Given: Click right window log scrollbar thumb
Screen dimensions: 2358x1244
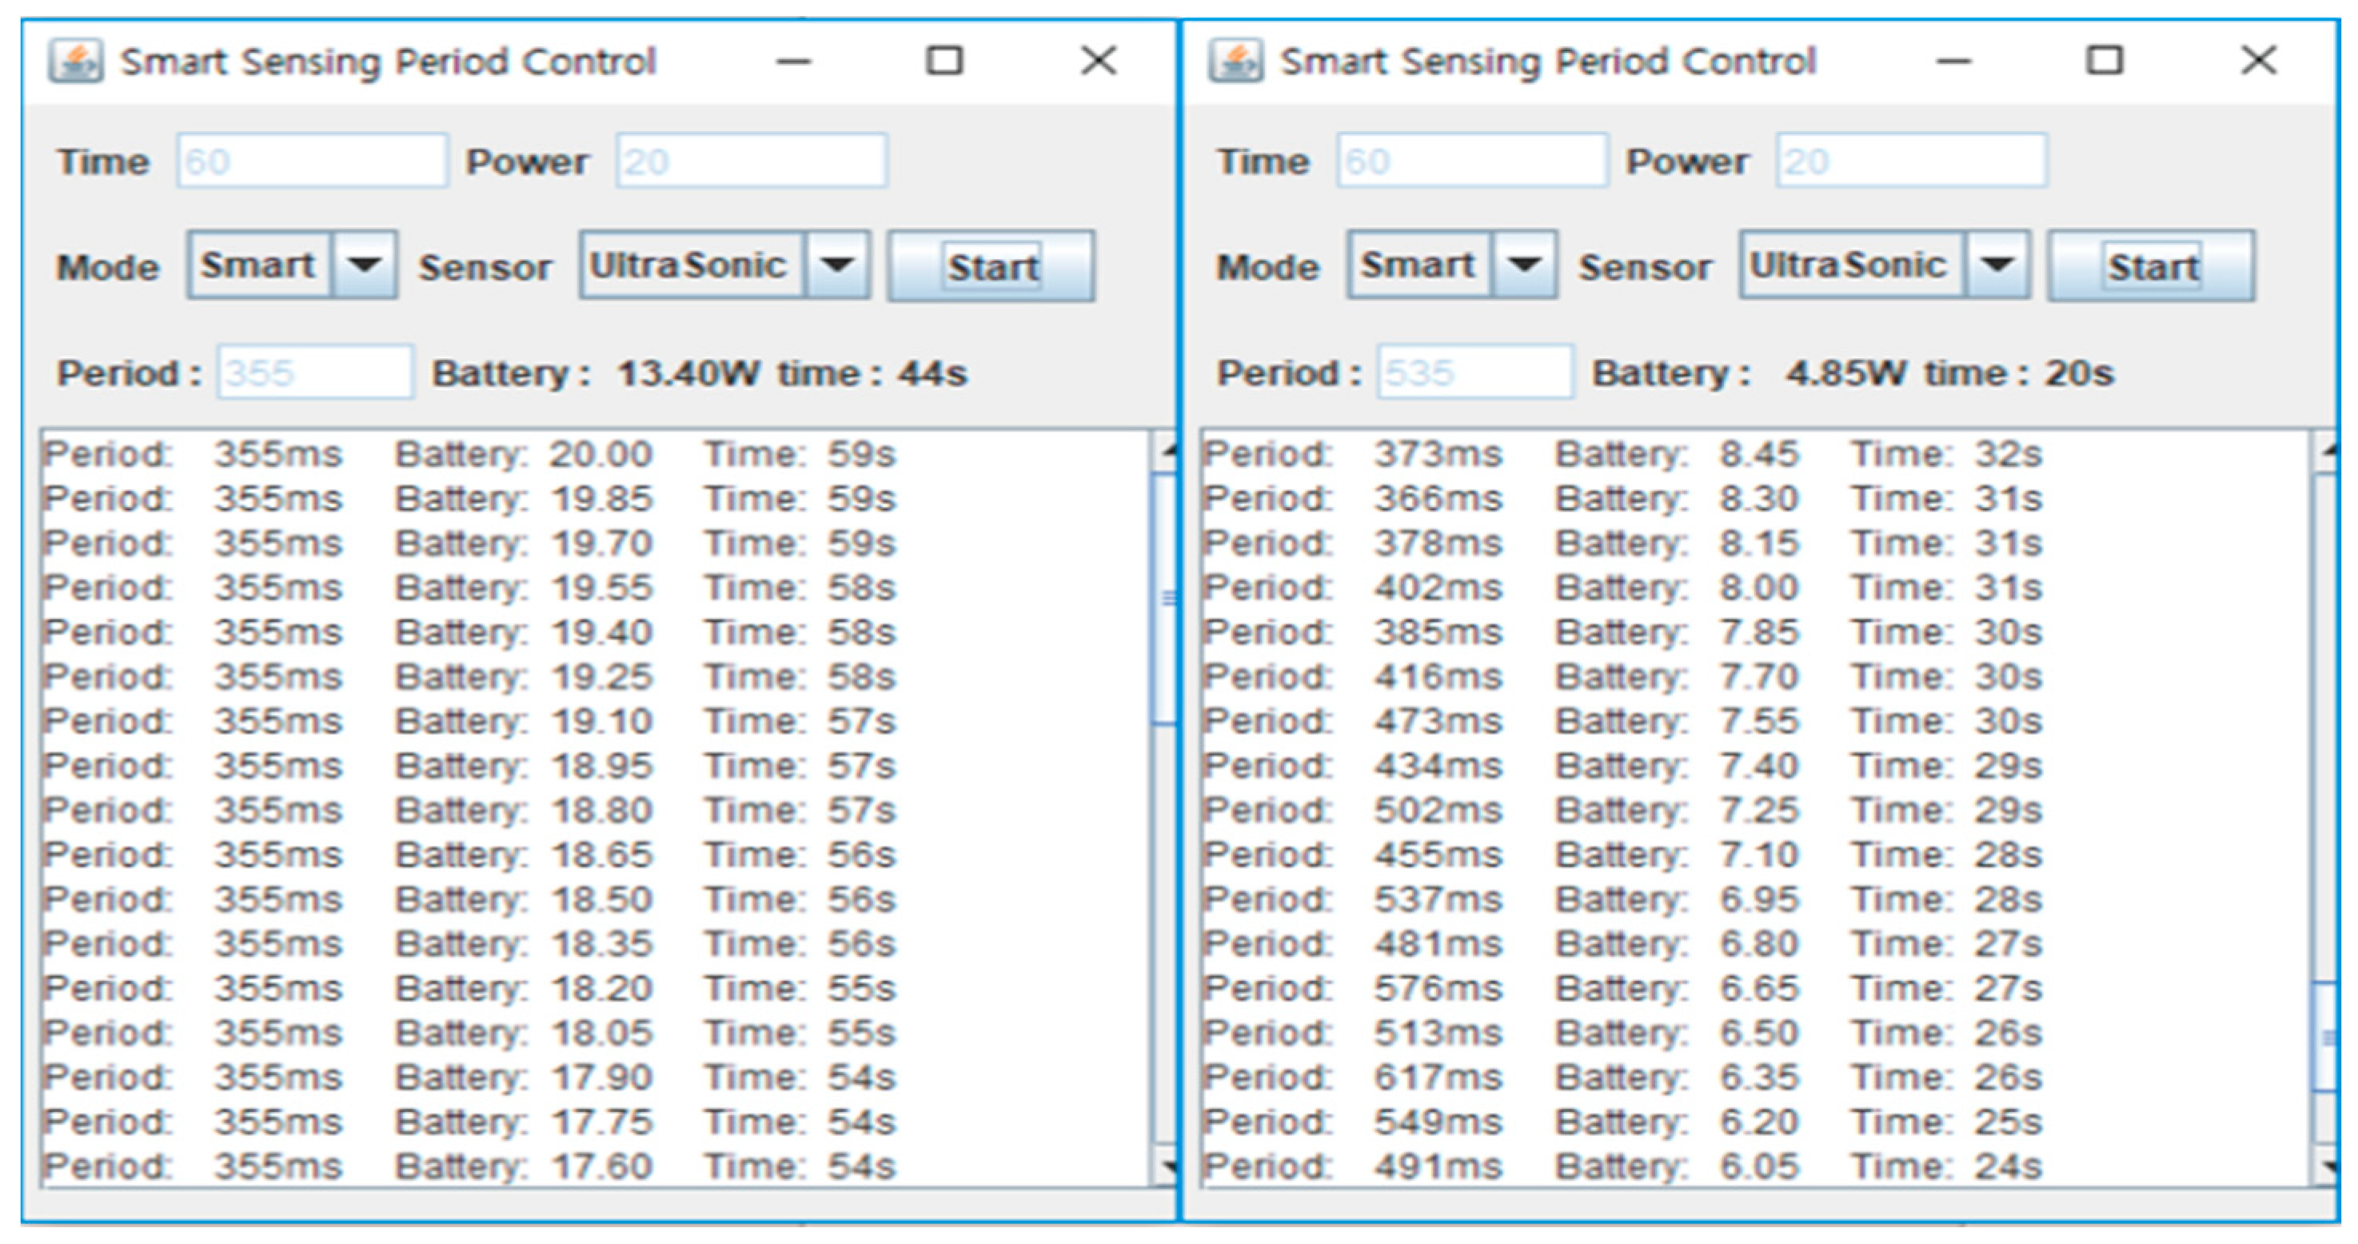Looking at the screenshot, I should [2326, 1037].
